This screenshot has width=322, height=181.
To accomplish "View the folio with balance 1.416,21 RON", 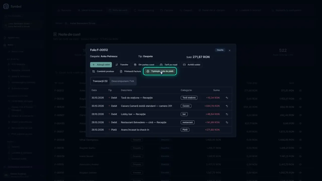I will click(x=300, y=148).
